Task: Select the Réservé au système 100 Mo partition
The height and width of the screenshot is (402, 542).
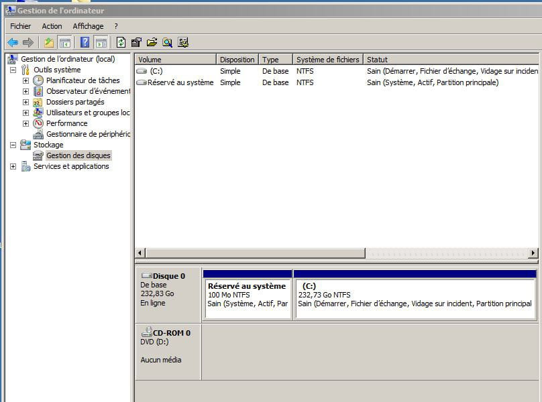Action: [248, 295]
